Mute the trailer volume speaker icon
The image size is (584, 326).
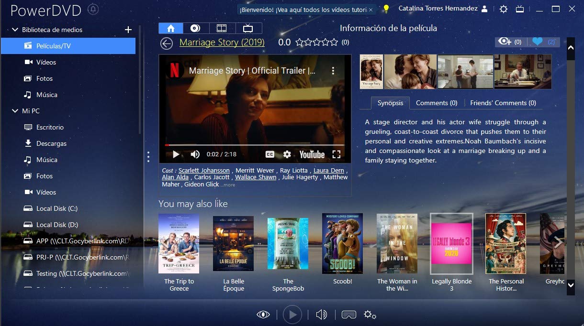tap(195, 154)
